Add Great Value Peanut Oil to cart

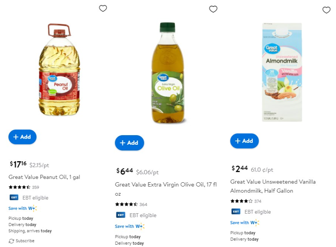click(x=23, y=137)
